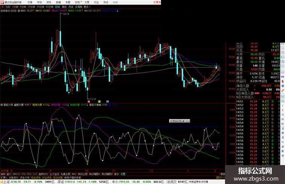Choose the 15 period shortcut in sidebar
This screenshot has height=184, width=285.
(283, 115)
